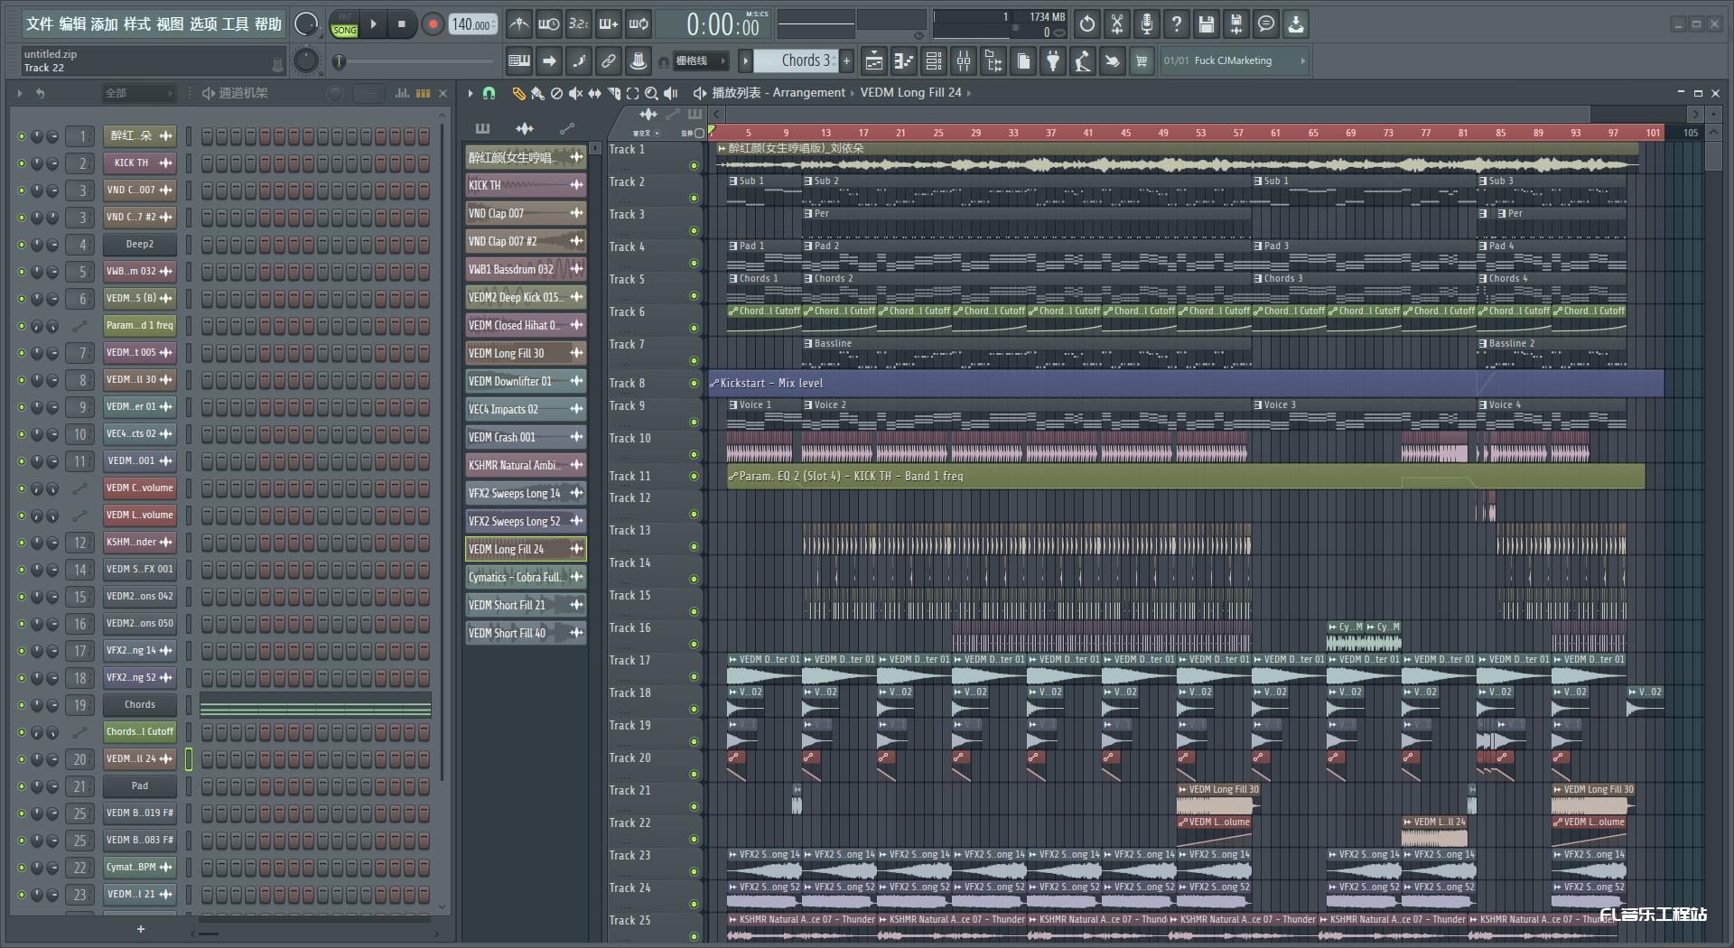Select the paint brush tool in playlist
This screenshot has height=948, width=1734.
coord(537,93)
